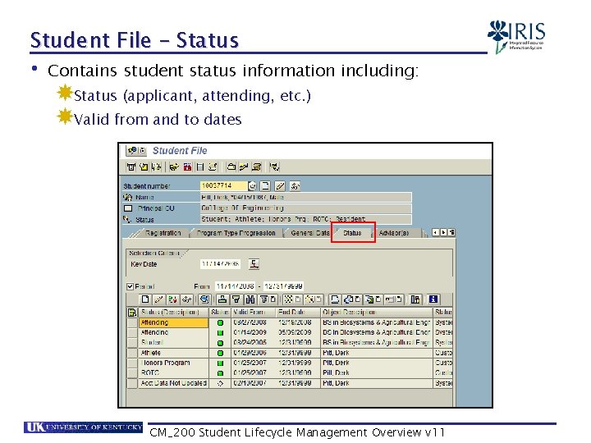Open the Program Type Progression tab
Screen dimensions: 591x443
click(x=236, y=233)
